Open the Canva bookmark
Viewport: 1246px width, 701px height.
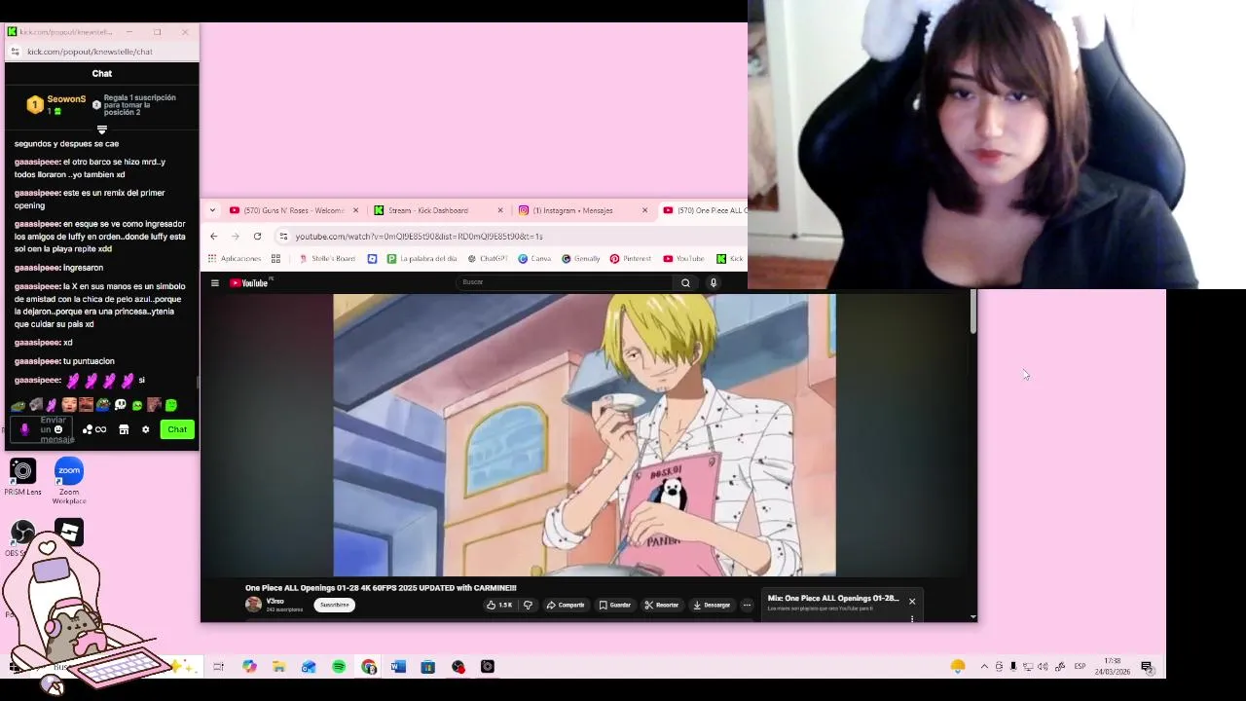(534, 259)
